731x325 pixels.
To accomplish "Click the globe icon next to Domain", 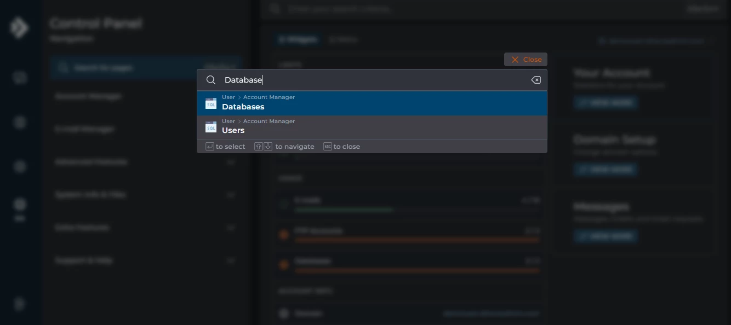I will click(x=284, y=314).
